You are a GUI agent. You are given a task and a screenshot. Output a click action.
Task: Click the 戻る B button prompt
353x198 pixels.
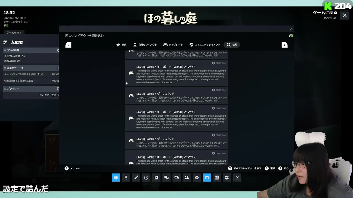[x=284, y=168]
